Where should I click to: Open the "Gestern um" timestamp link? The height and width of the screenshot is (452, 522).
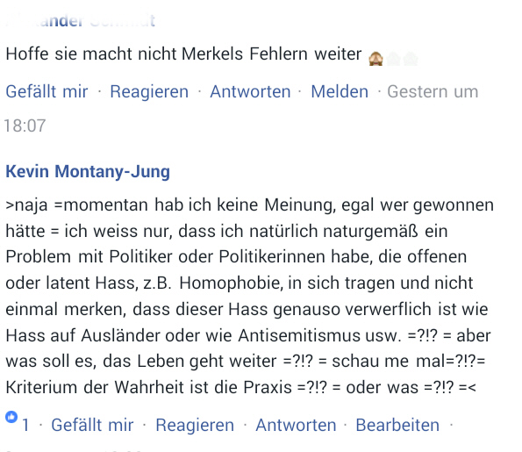433,91
